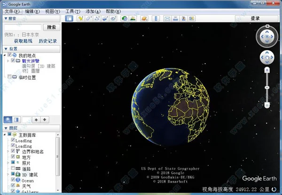Screen dimensions: 282x195
Task: Select the 觀光遊覽 link in places
Action: point(31,61)
